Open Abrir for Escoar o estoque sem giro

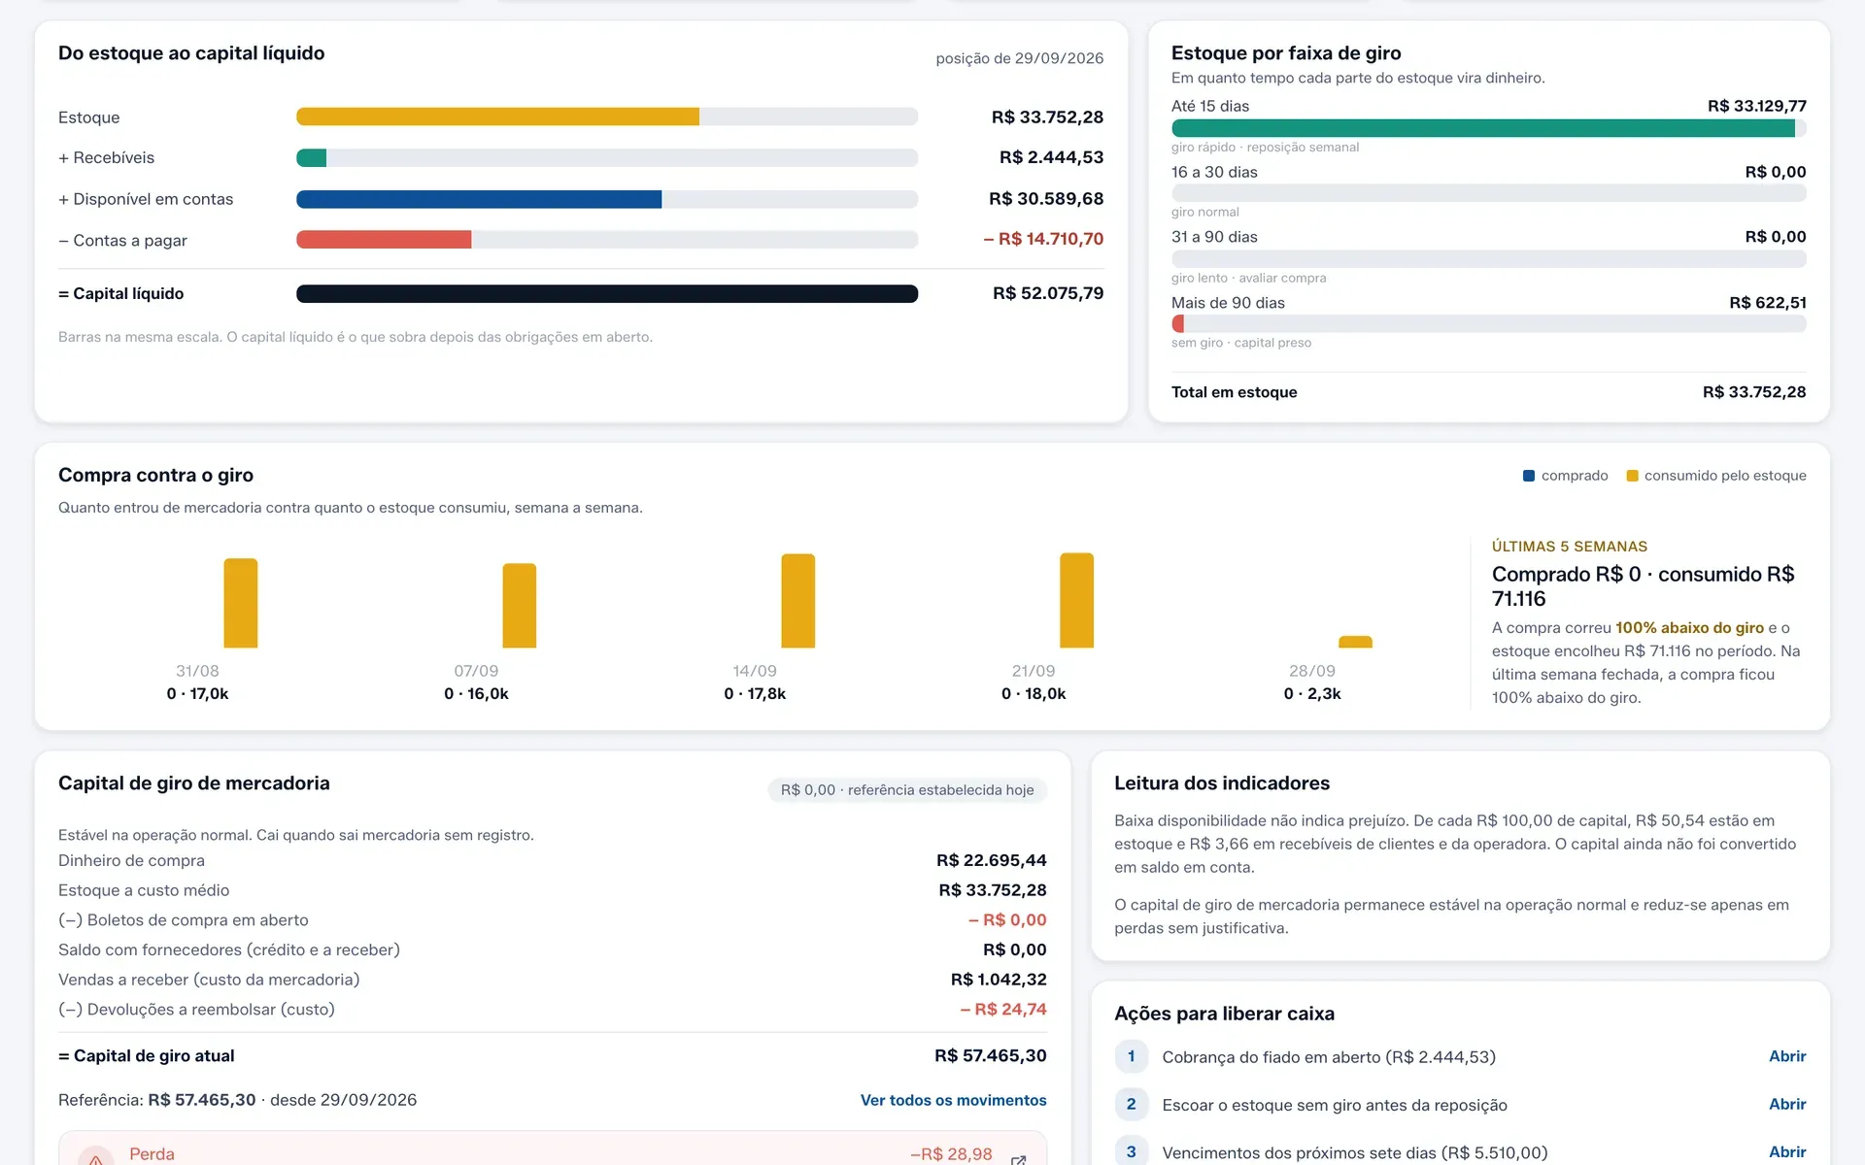[1787, 1104]
